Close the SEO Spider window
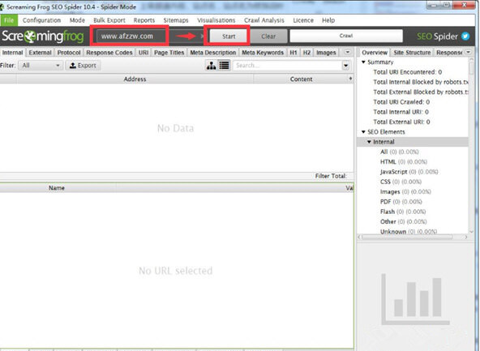 point(464,5)
